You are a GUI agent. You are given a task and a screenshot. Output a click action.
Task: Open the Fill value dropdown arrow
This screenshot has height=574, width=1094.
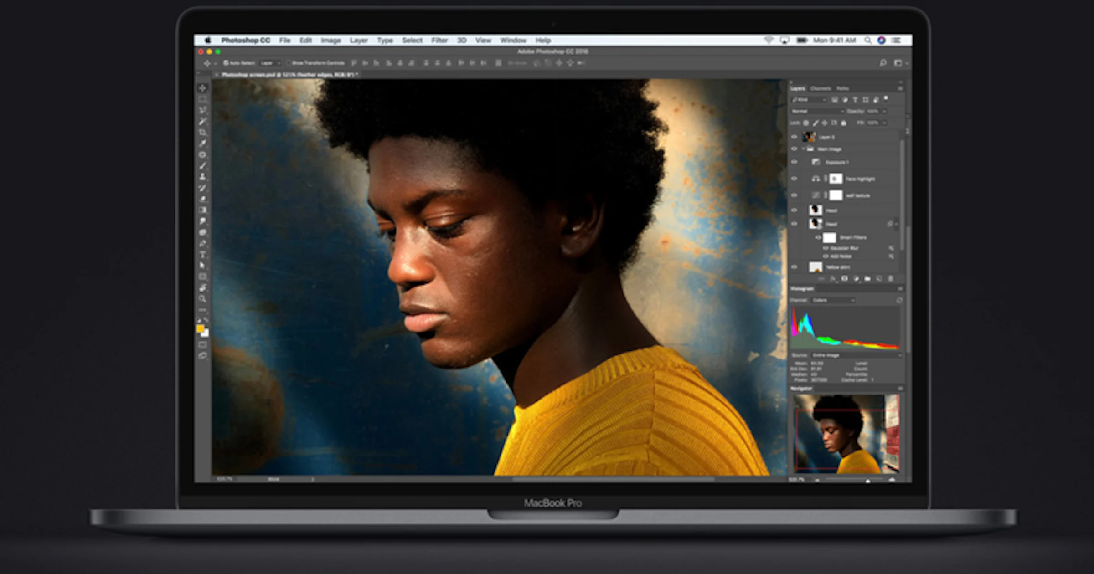[x=884, y=123]
